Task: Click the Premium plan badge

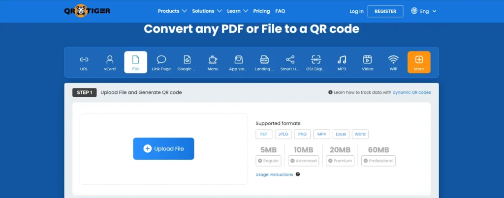Action: pos(340,161)
